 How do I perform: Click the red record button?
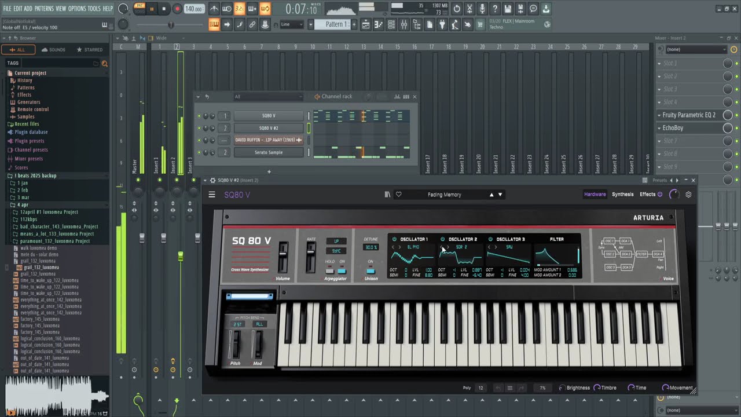[x=177, y=9]
